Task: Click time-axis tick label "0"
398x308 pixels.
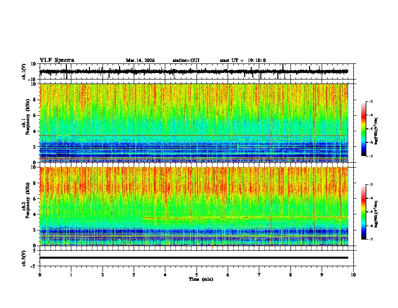Action: (40, 275)
